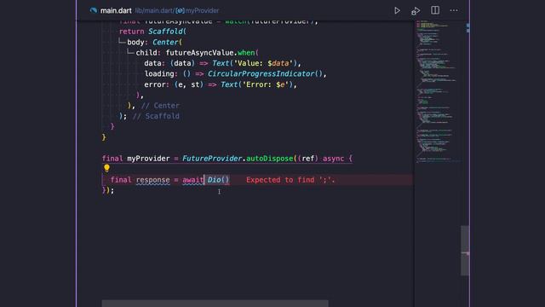The image size is (545, 307).
Task: Run the Dart file with play icon
Action: tap(397, 10)
